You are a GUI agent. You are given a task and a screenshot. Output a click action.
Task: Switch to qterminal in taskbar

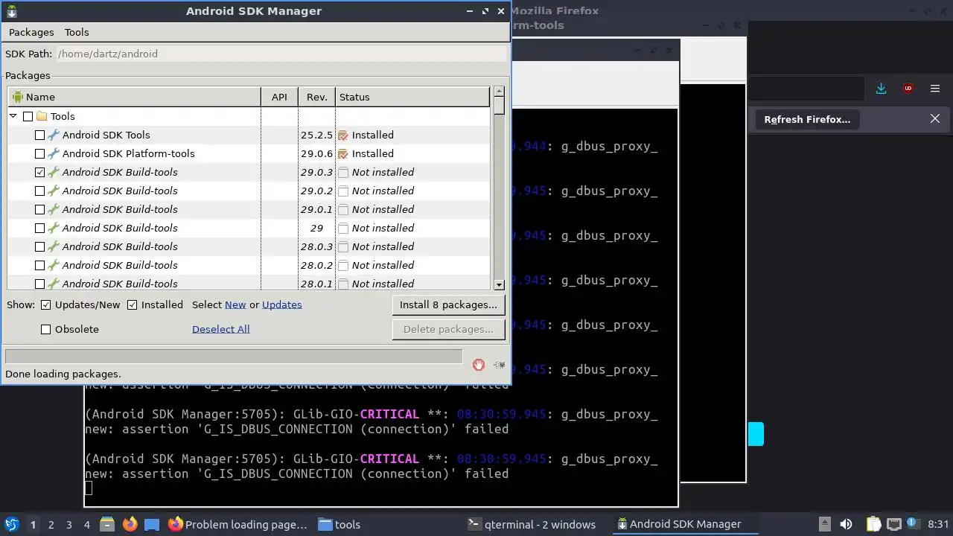click(x=532, y=524)
